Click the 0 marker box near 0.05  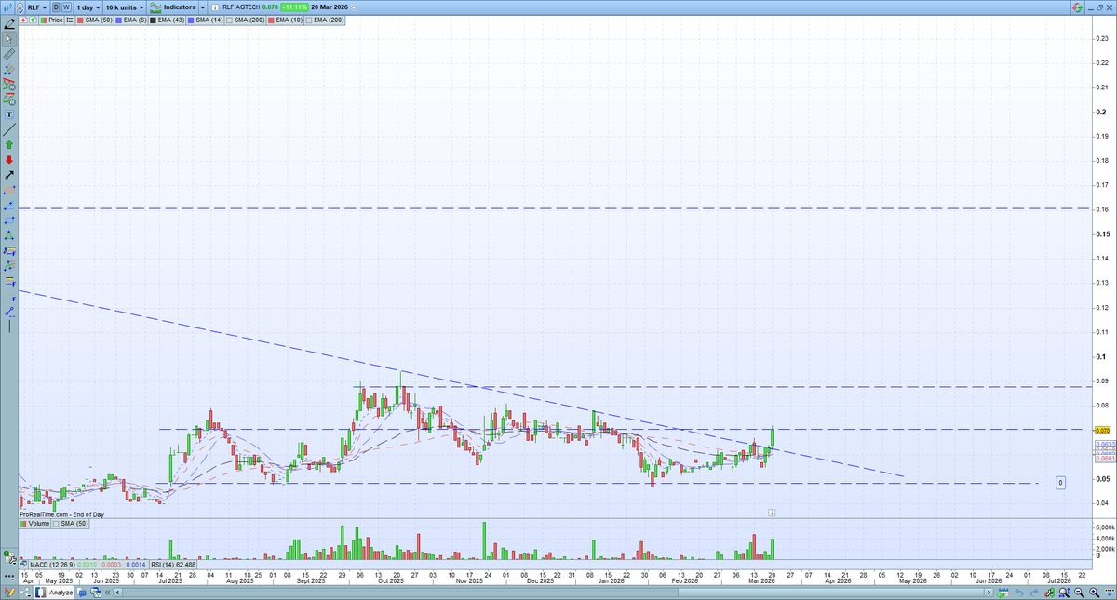click(1060, 483)
